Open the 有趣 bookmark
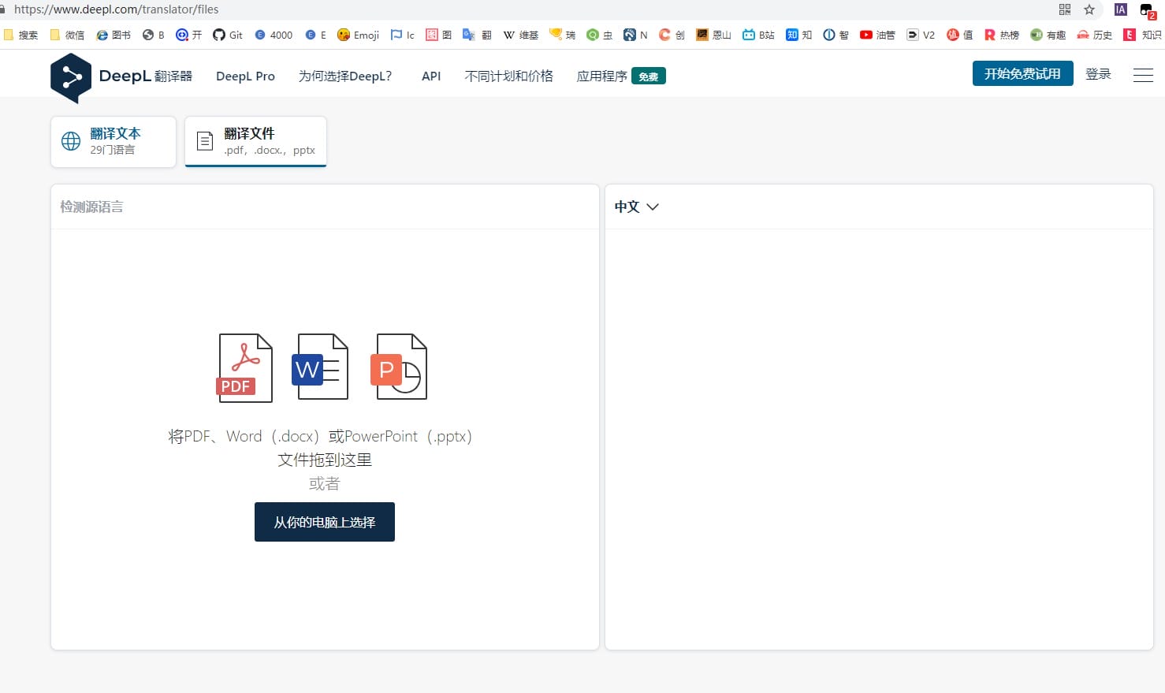Viewport: 1165px width, 693px height. tap(1048, 35)
